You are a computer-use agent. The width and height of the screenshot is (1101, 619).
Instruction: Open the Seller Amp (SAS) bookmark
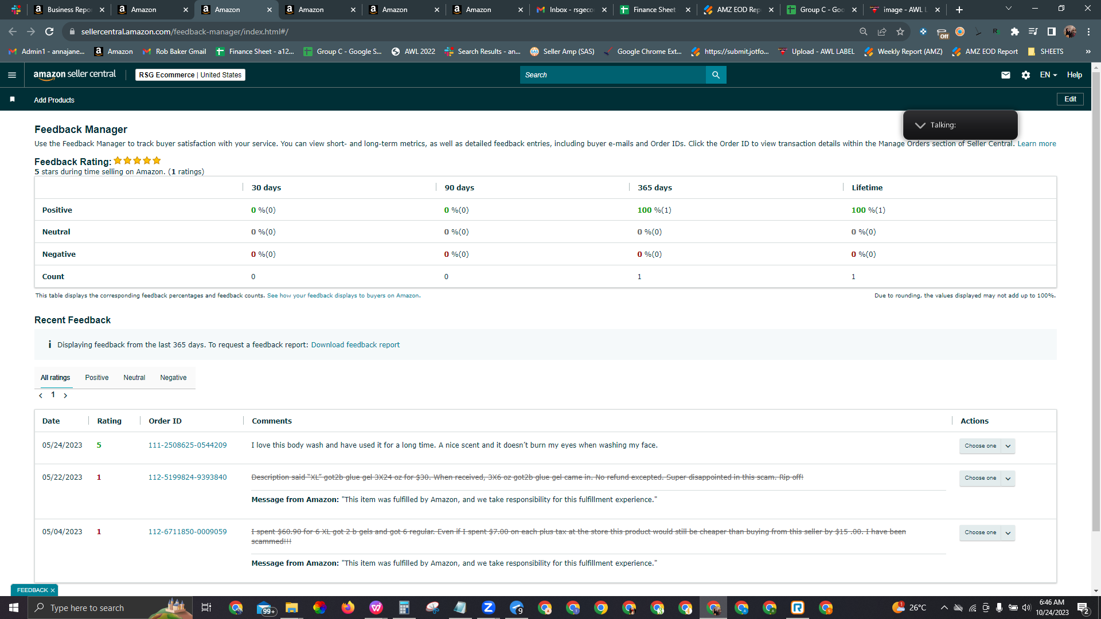[x=562, y=52]
